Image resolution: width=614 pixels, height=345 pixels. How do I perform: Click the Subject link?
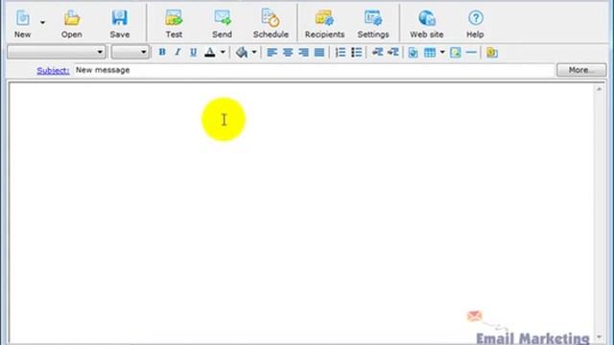(x=53, y=70)
